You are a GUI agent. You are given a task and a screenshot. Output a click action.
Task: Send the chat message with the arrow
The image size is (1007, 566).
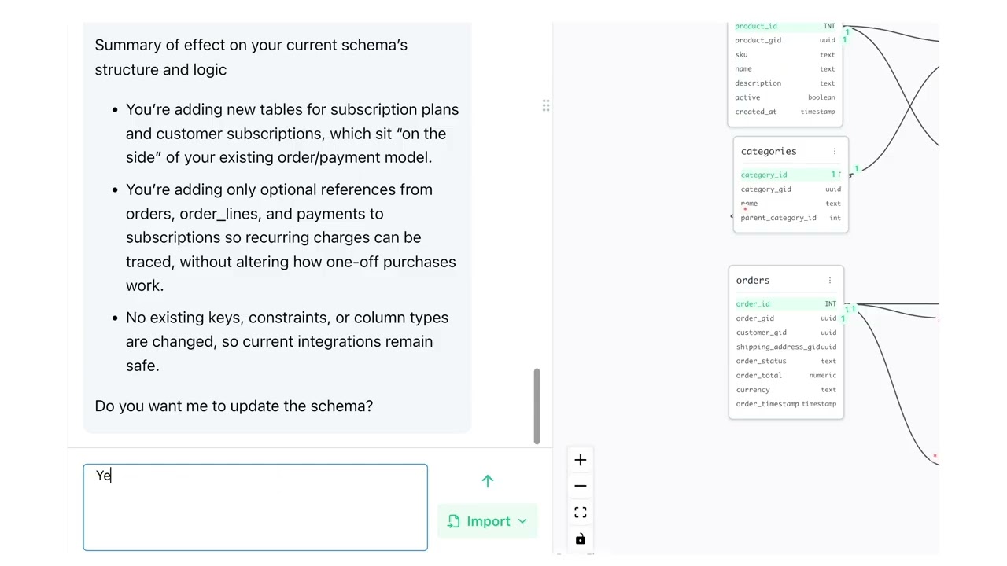[488, 481]
